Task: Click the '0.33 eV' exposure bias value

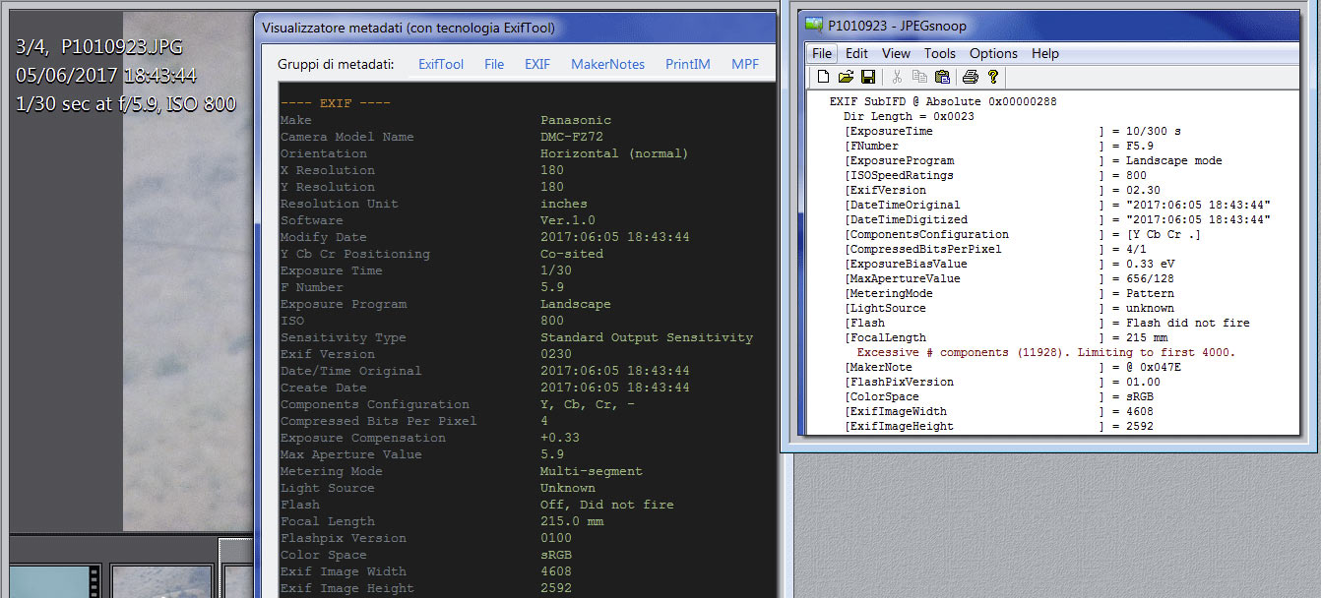Action: [1152, 264]
